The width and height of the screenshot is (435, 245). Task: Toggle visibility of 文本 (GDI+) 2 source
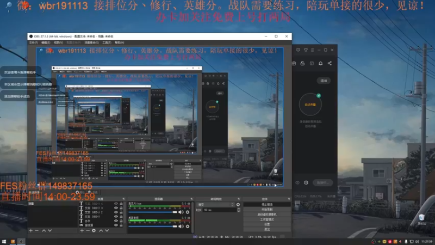116,212
